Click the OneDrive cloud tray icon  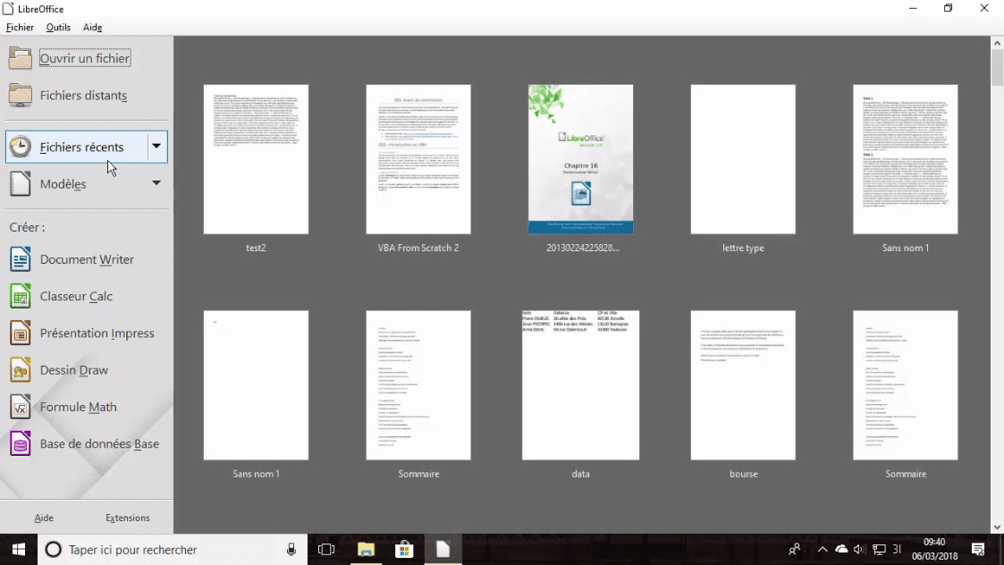(x=841, y=550)
